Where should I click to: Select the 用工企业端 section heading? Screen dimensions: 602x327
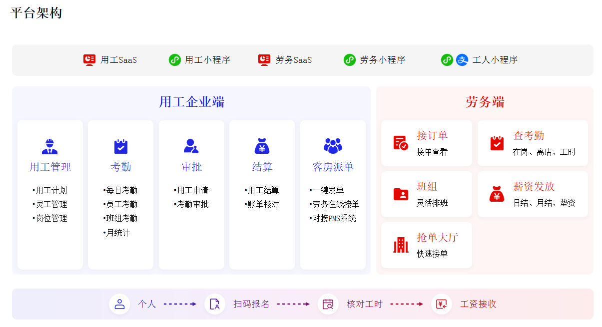coord(191,102)
